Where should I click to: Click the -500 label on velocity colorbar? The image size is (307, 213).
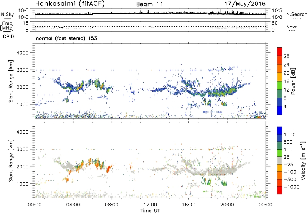(290, 179)
